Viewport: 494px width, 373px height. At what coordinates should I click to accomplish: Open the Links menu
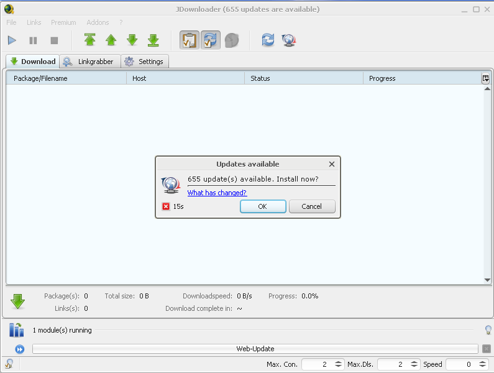[x=34, y=22]
